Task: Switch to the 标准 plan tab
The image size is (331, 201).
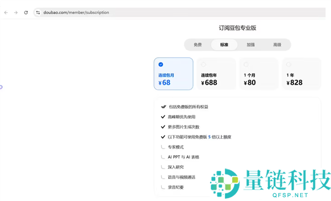Action: pos(224,45)
